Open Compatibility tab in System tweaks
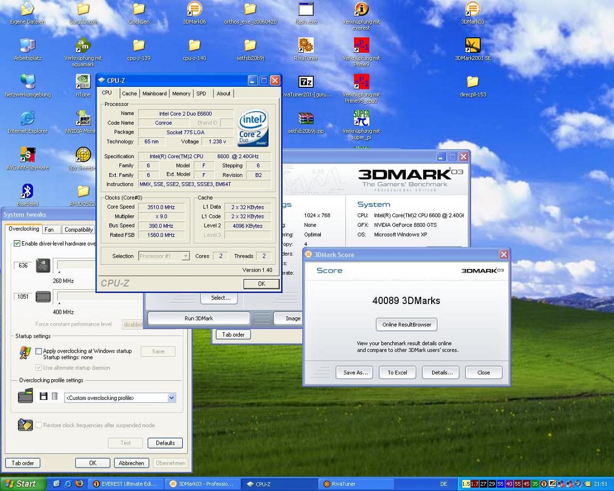 tap(79, 230)
